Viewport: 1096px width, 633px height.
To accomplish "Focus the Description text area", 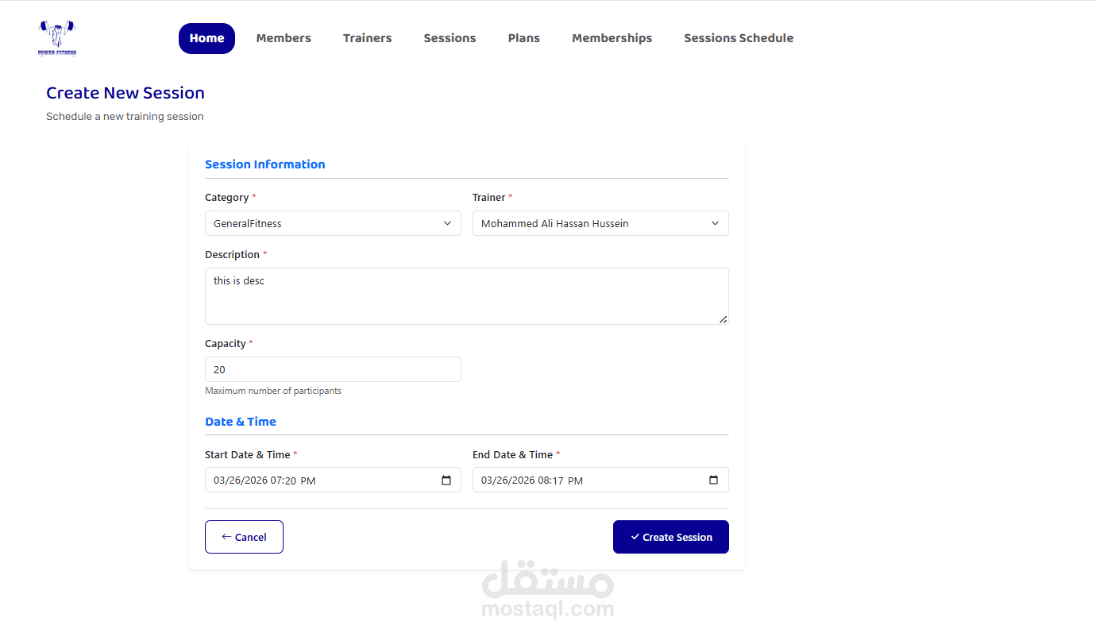I will pos(467,296).
